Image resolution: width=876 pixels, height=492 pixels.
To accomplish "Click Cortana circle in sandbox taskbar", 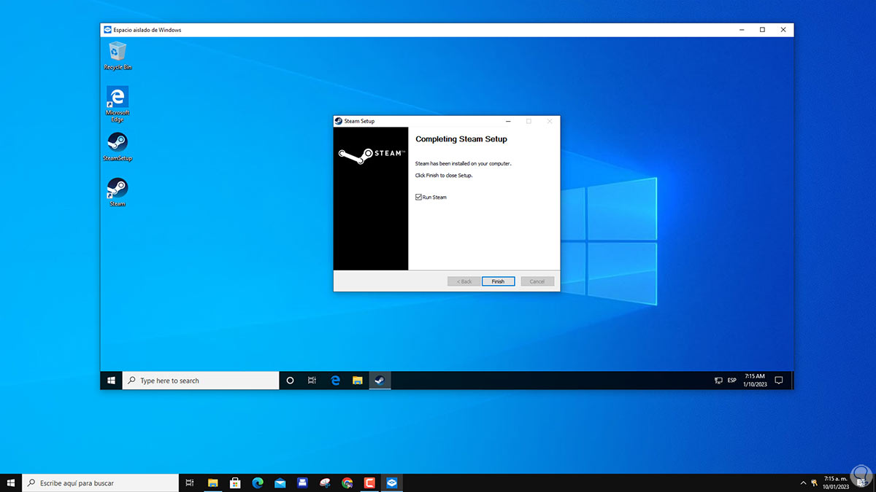I will click(x=290, y=380).
